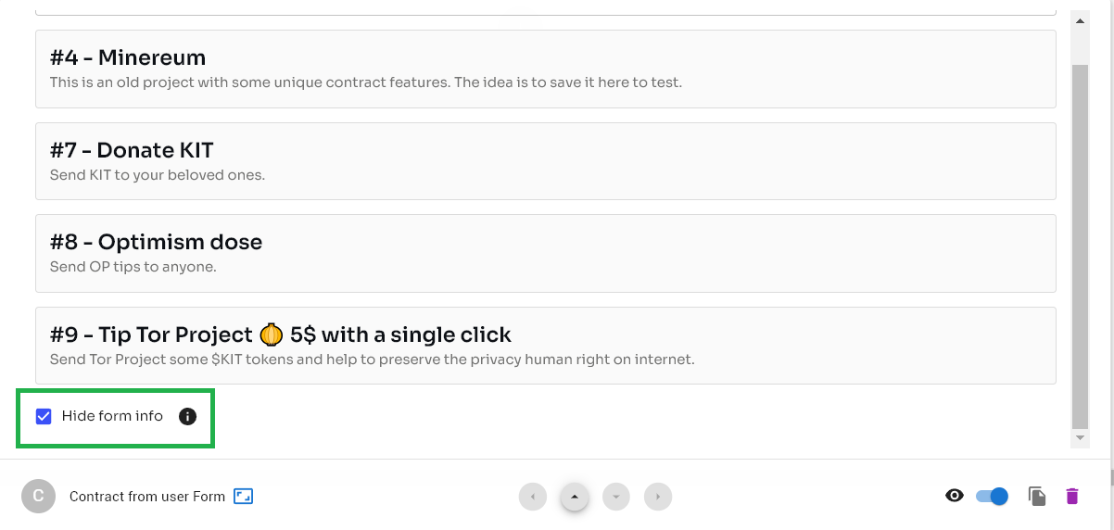Click the Hide form info label text
Screen dimensions: 1114x530
(x=112, y=416)
